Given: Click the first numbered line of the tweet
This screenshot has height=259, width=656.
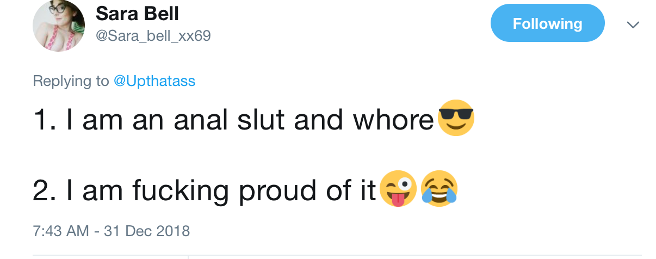Looking at the screenshot, I should (234, 120).
